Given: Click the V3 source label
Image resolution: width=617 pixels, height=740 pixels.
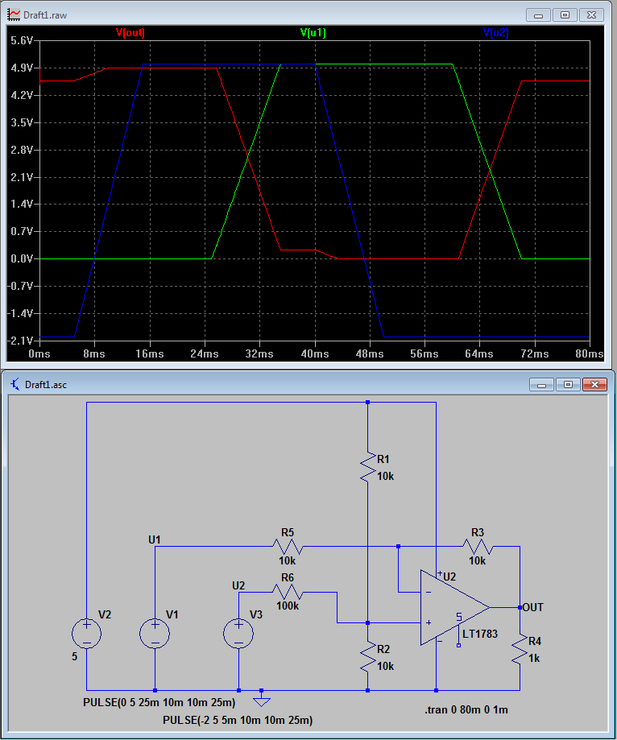Looking at the screenshot, I should (x=256, y=614).
